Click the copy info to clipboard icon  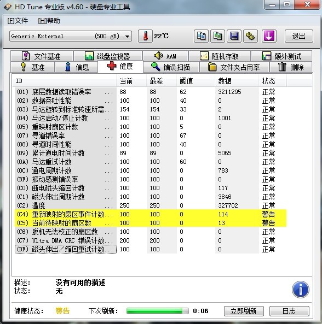tap(201, 36)
